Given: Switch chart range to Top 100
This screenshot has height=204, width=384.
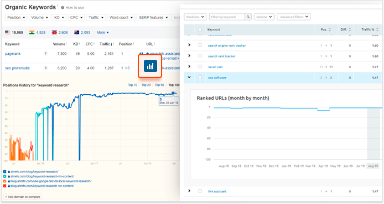Looking at the screenshot, I should (x=174, y=85).
